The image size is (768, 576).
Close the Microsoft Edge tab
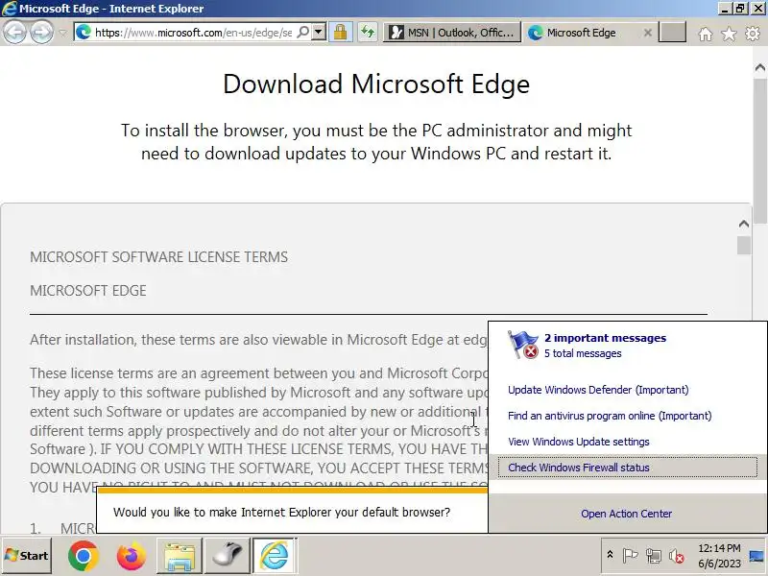click(x=647, y=33)
